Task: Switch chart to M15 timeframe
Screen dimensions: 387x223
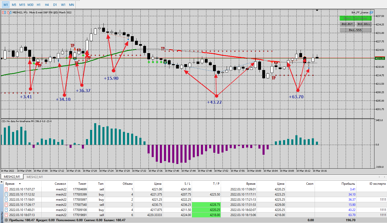Action: [22, 5]
